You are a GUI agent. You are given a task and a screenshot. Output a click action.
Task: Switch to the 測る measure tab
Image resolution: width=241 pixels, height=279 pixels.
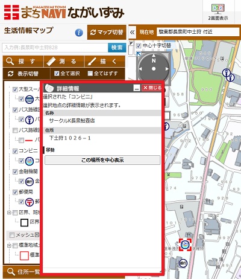[x=64, y=62]
